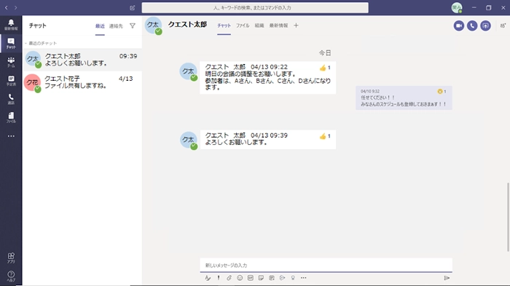
Task: Click the 今日 date separator text
Action: 325,53
